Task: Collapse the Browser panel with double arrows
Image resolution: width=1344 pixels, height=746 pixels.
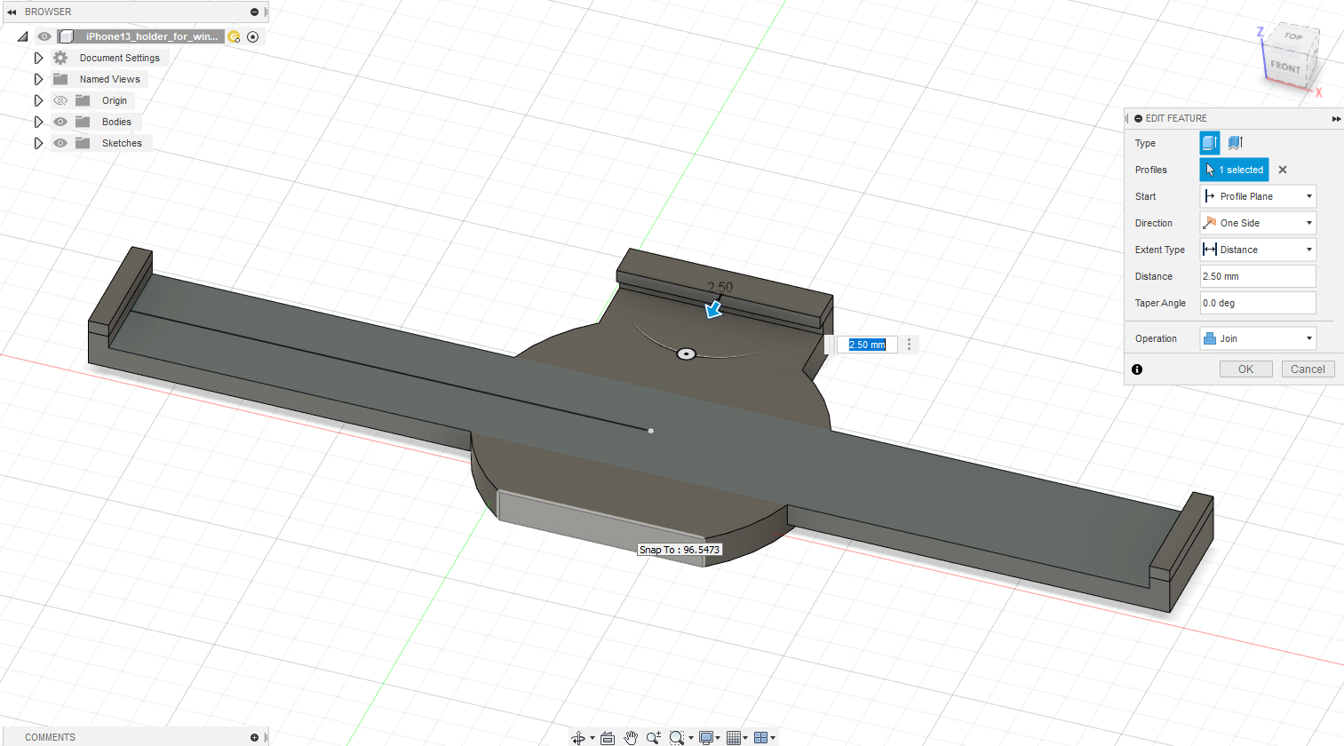Action: click(x=12, y=12)
